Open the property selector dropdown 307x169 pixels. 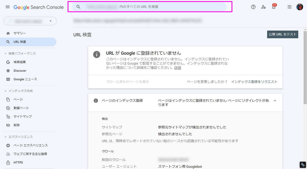coord(30,21)
